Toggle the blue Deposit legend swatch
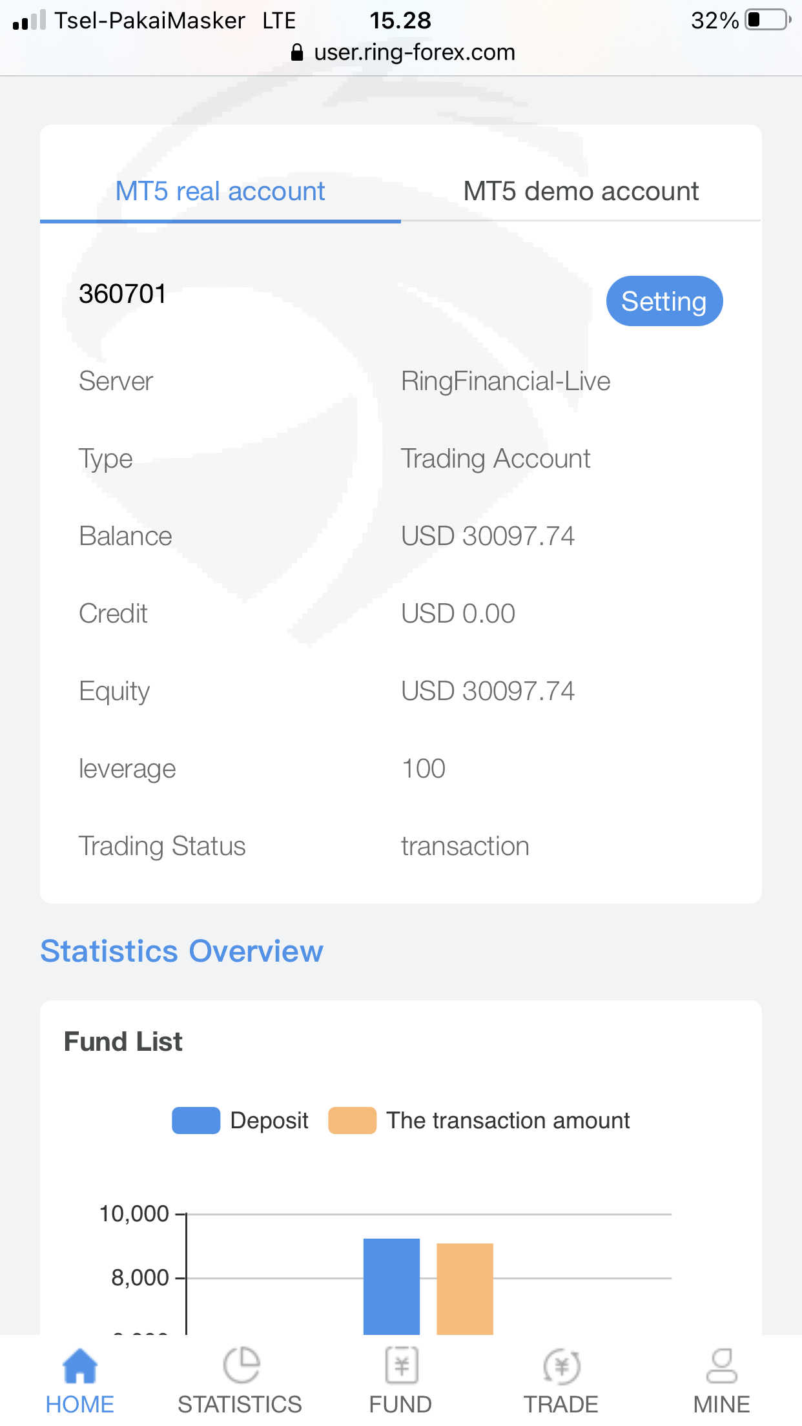The width and height of the screenshot is (802, 1426). 196,1121
